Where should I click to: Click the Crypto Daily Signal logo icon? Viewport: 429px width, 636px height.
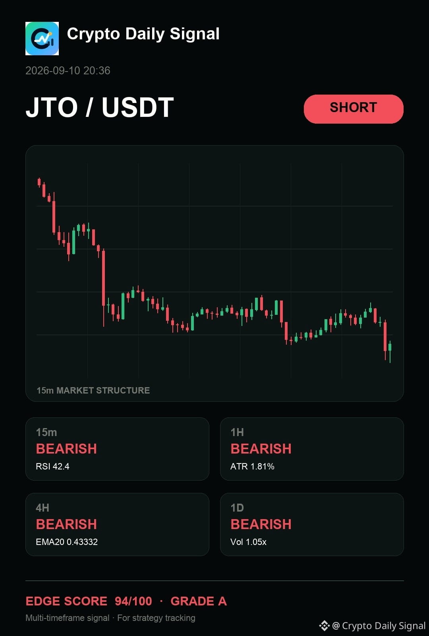pyautogui.click(x=42, y=39)
